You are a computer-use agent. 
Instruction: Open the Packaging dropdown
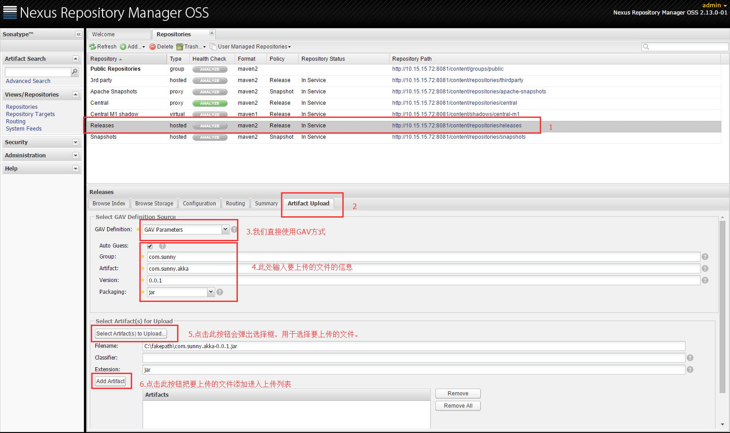[x=211, y=292]
